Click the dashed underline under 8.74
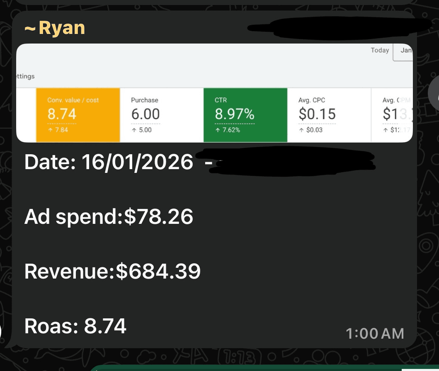 61,123
